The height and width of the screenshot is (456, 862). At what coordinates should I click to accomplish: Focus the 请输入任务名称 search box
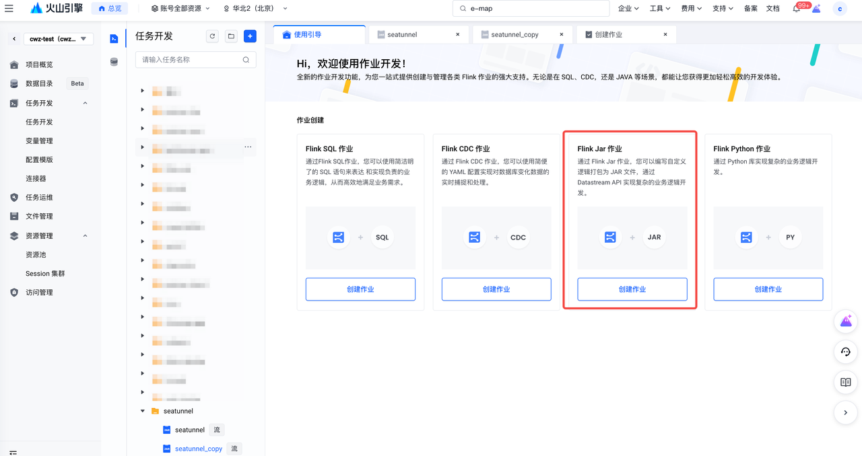click(x=195, y=59)
